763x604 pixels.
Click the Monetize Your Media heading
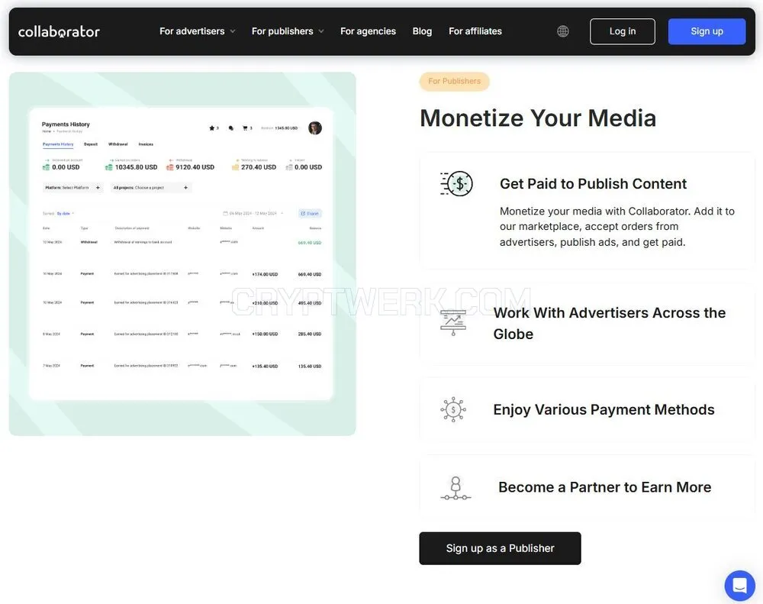point(538,118)
